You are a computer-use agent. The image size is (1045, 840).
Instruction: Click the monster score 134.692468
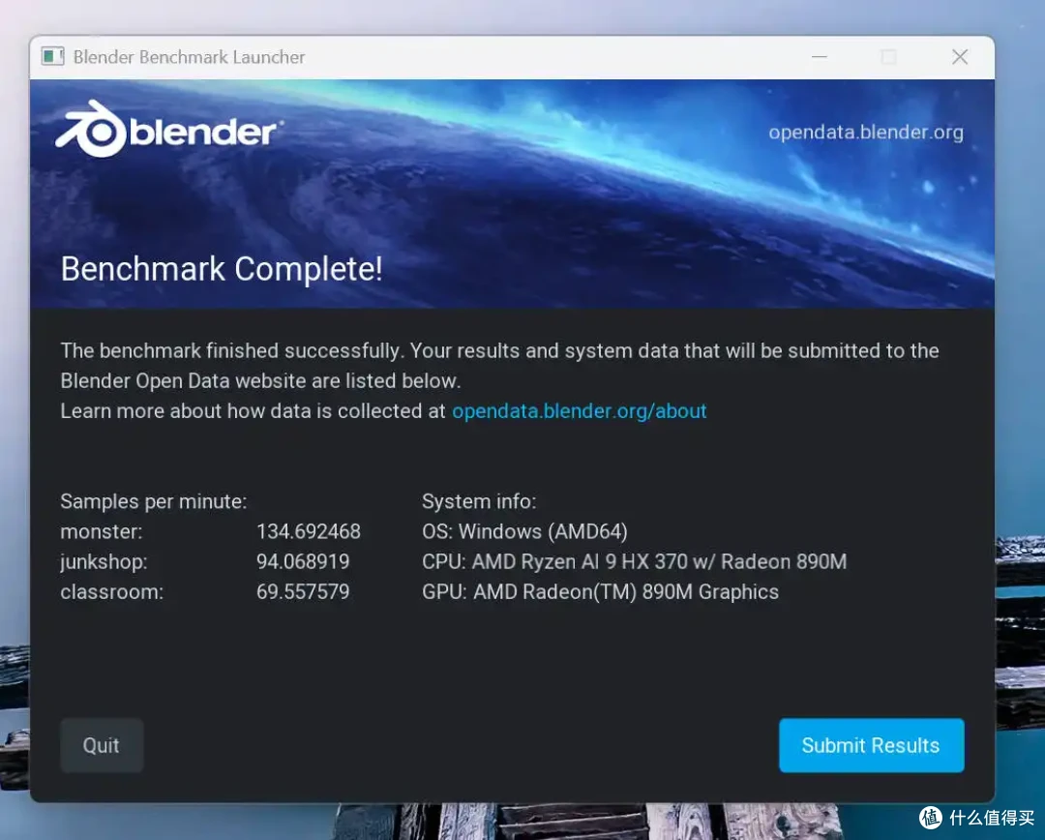pyautogui.click(x=309, y=531)
